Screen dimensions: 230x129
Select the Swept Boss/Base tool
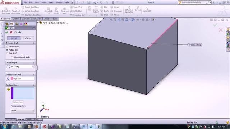click(x=30, y=7)
